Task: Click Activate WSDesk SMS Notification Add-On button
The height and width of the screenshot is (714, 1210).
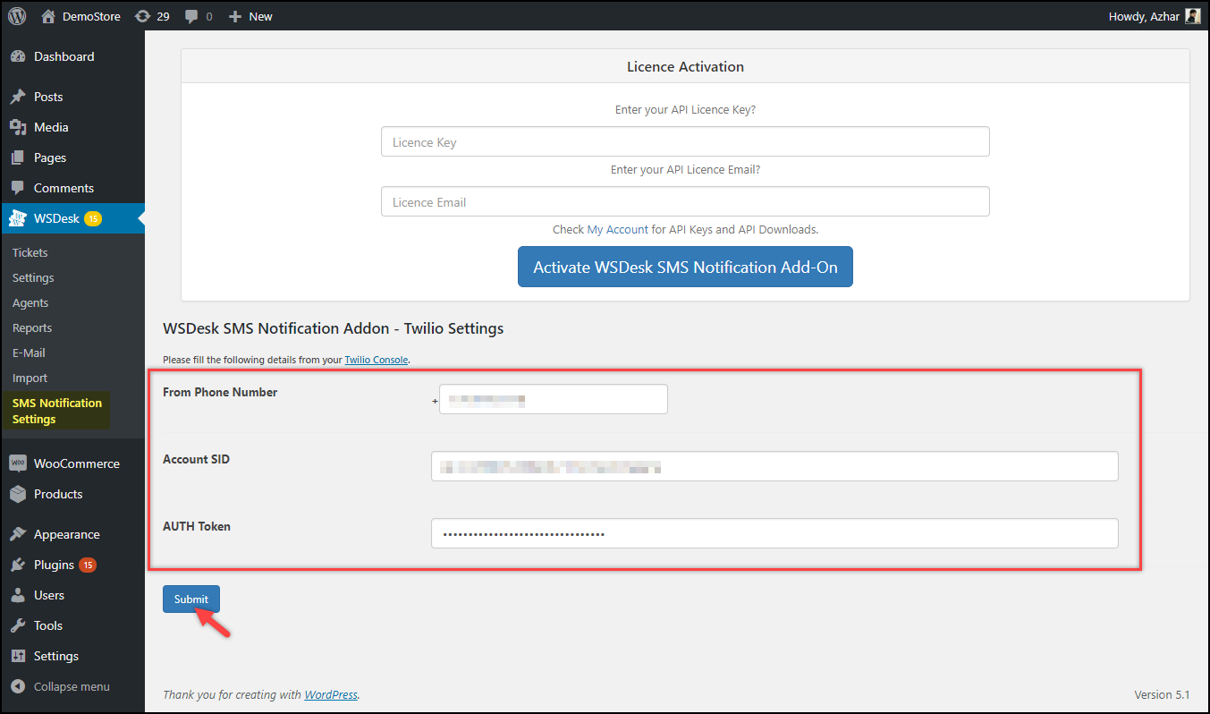Action: [685, 267]
